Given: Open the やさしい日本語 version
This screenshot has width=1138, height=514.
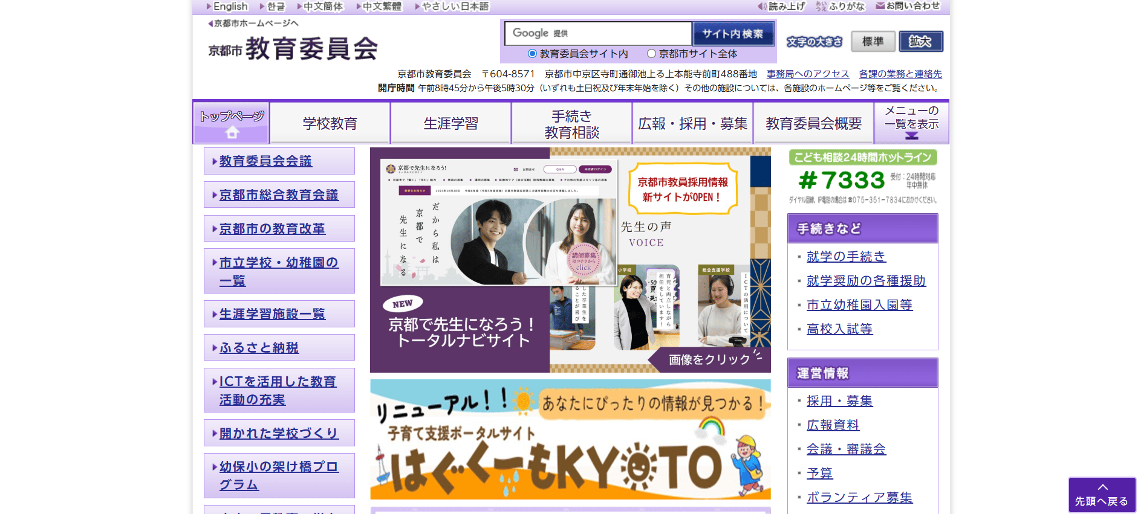Looking at the screenshot, I should [452, 7].
